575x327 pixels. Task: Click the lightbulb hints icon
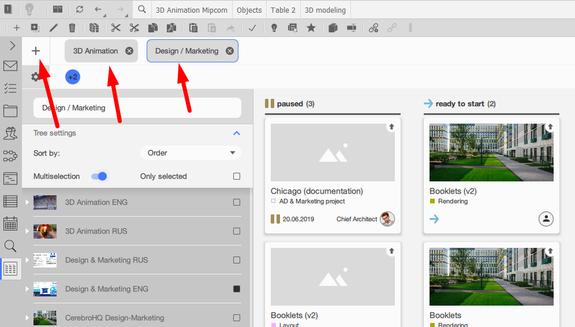pyautogui.click(x=29, y=10)
